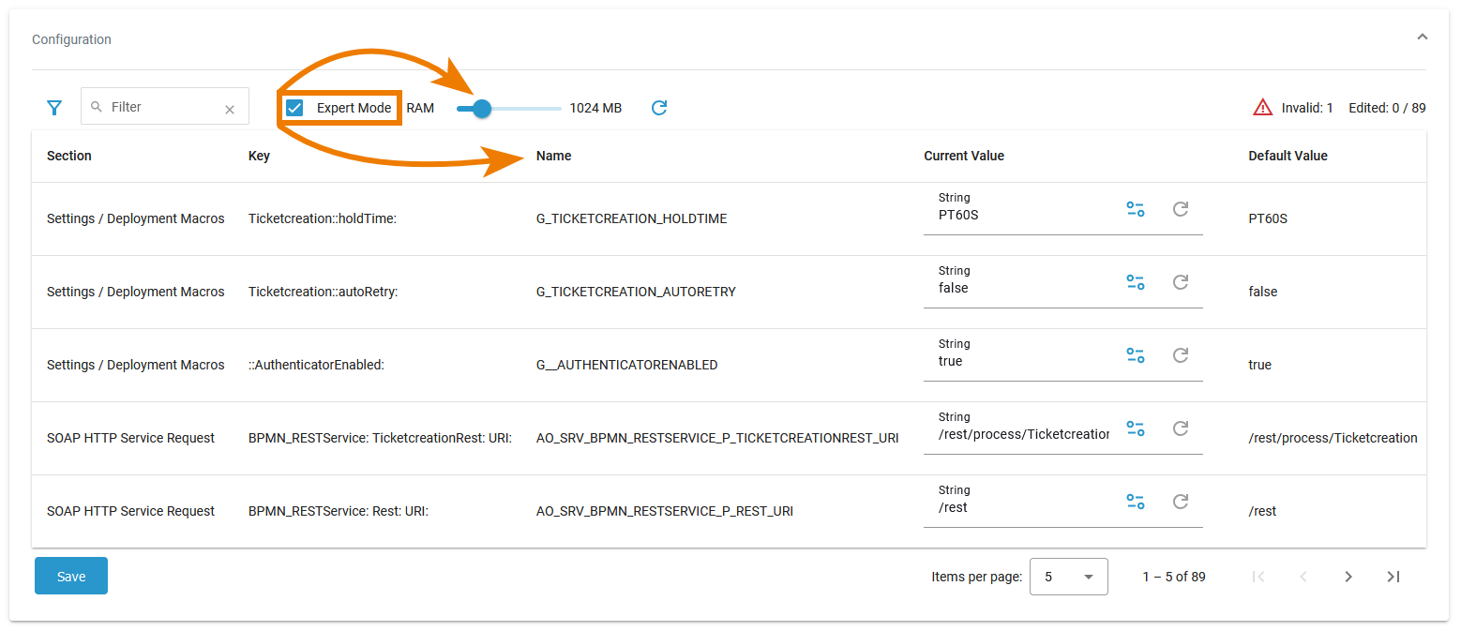Screen dimensions: 1461x631
Task: Click the search magnifier in Filter field
Action: [x=96, y=107]
